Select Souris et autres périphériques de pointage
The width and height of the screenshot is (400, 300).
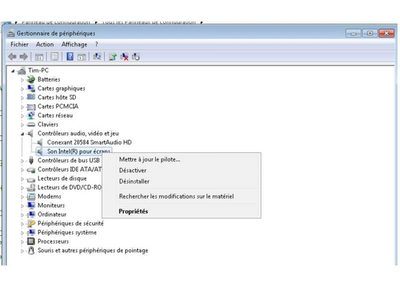point(92,250)
